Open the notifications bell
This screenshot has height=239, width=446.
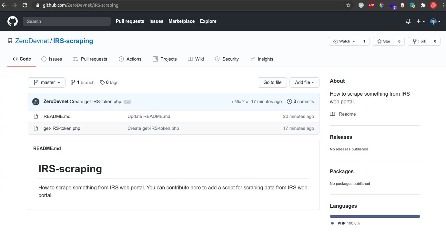click(x=408, y=21)
